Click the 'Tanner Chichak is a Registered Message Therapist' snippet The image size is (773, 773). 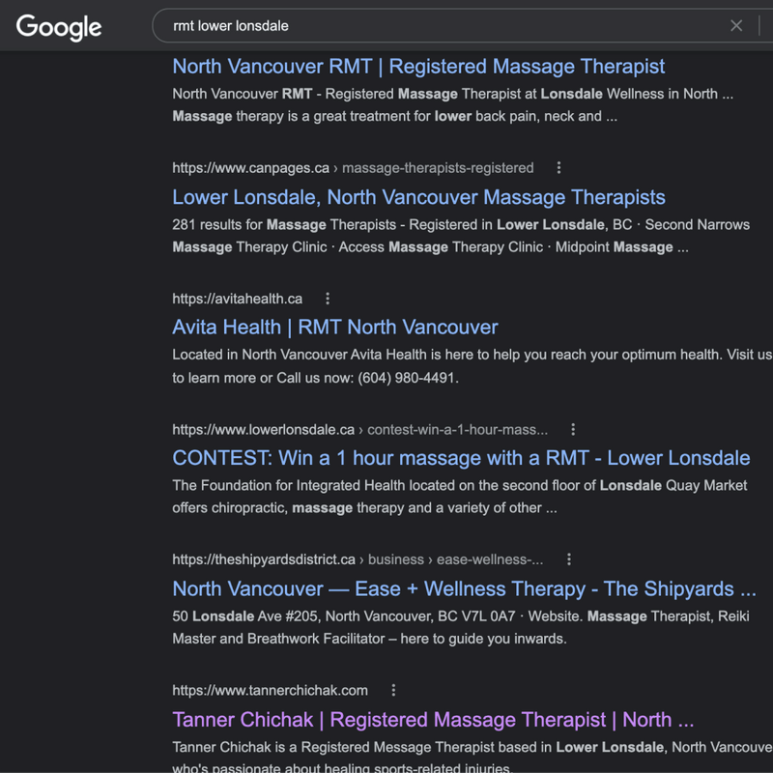pyautogui.click(x=472, y=758)
